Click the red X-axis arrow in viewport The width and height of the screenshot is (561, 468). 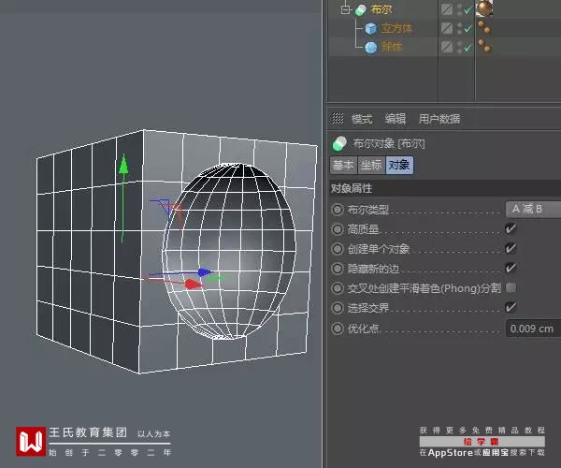click(x=194, y=285)
